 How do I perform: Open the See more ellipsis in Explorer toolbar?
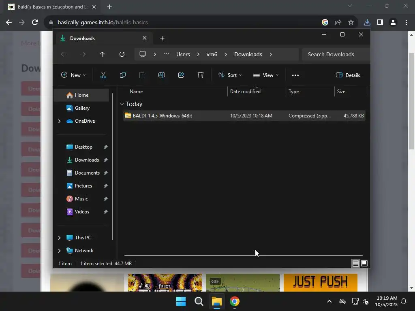pyautogui.click(x=295, y=75)
